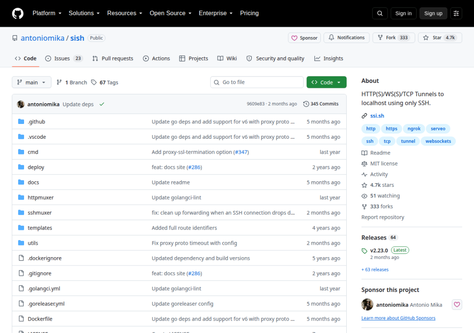This screenshot has height=333, width=474.
Task: Expand the Open Source menu
Action: tap(170, 13)
